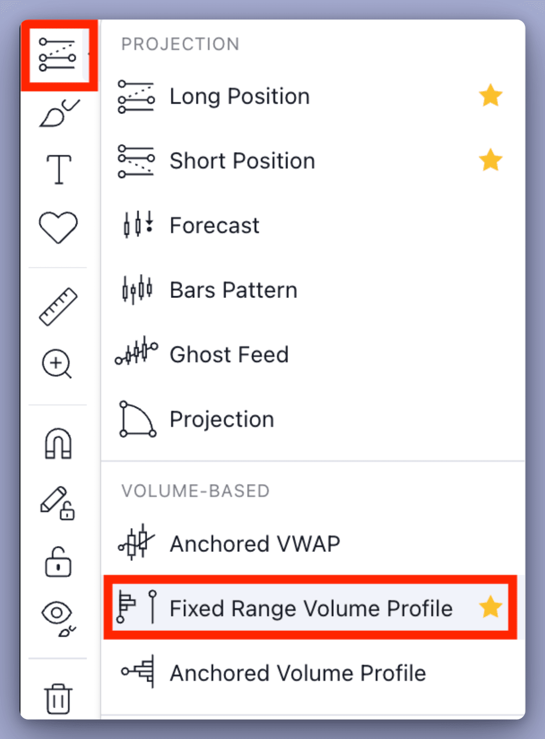
Task: Toggle Stay in Drawing Mode pencil
Action: point(58,503)
